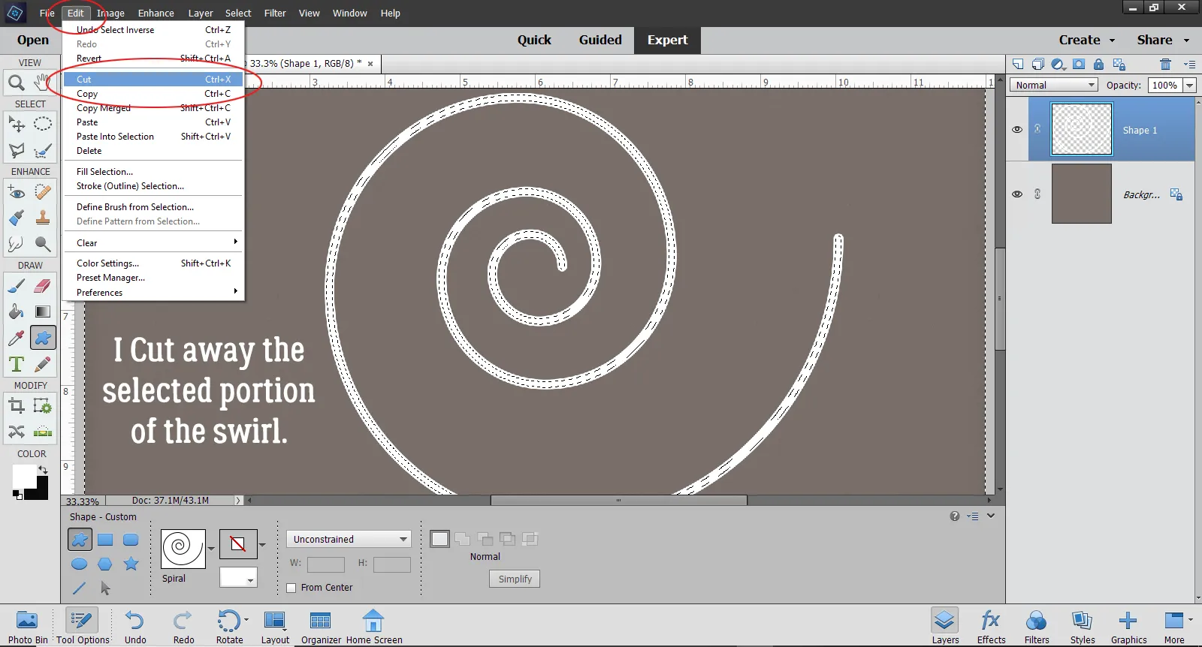Click the Open button
This screenshot has height=647, width=1202.
32,40
